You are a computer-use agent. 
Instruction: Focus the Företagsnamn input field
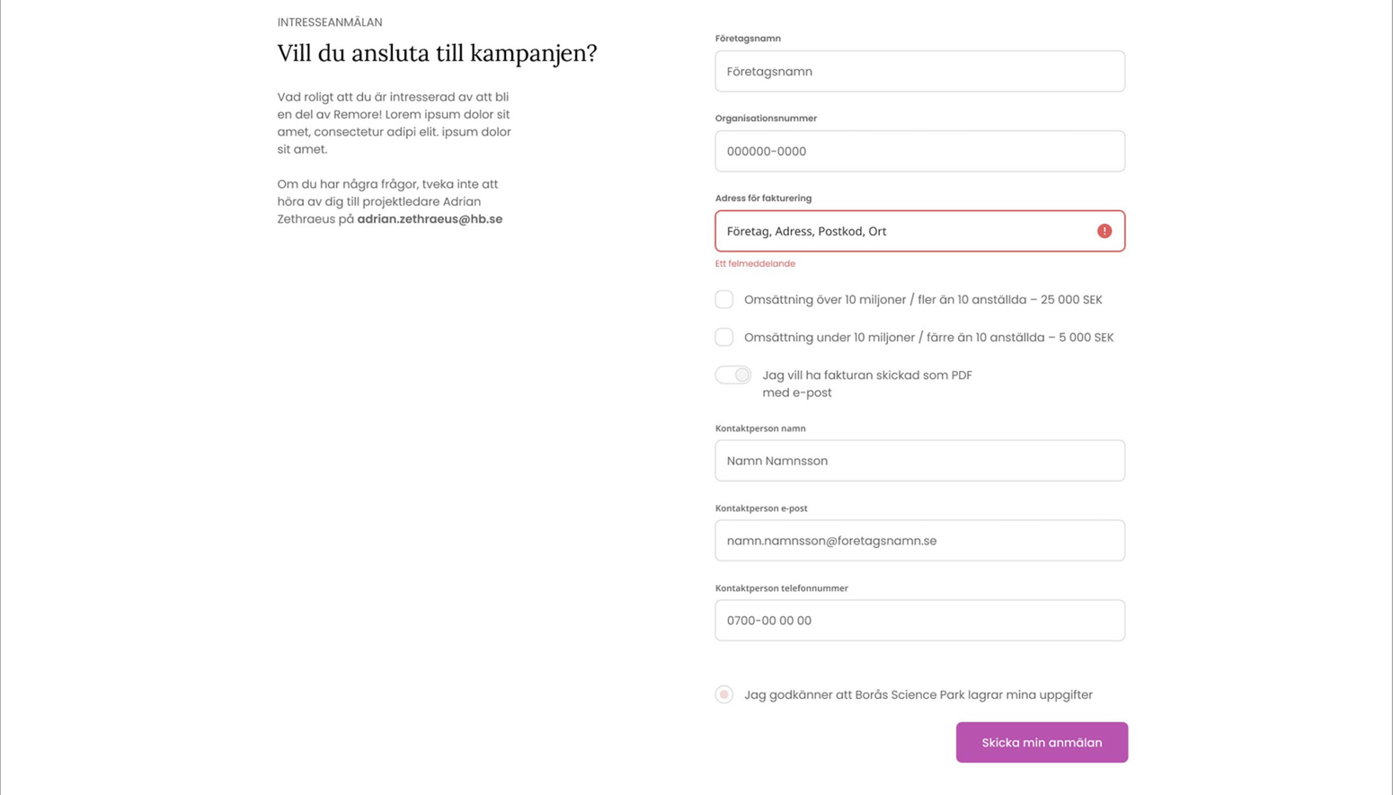tap(919, 71)
